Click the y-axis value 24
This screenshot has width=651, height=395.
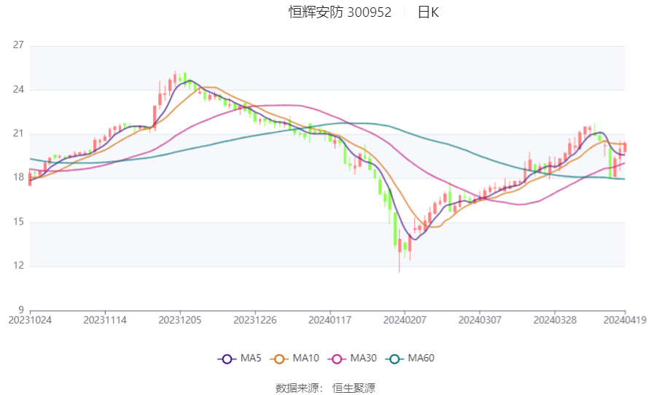(18, 89)
